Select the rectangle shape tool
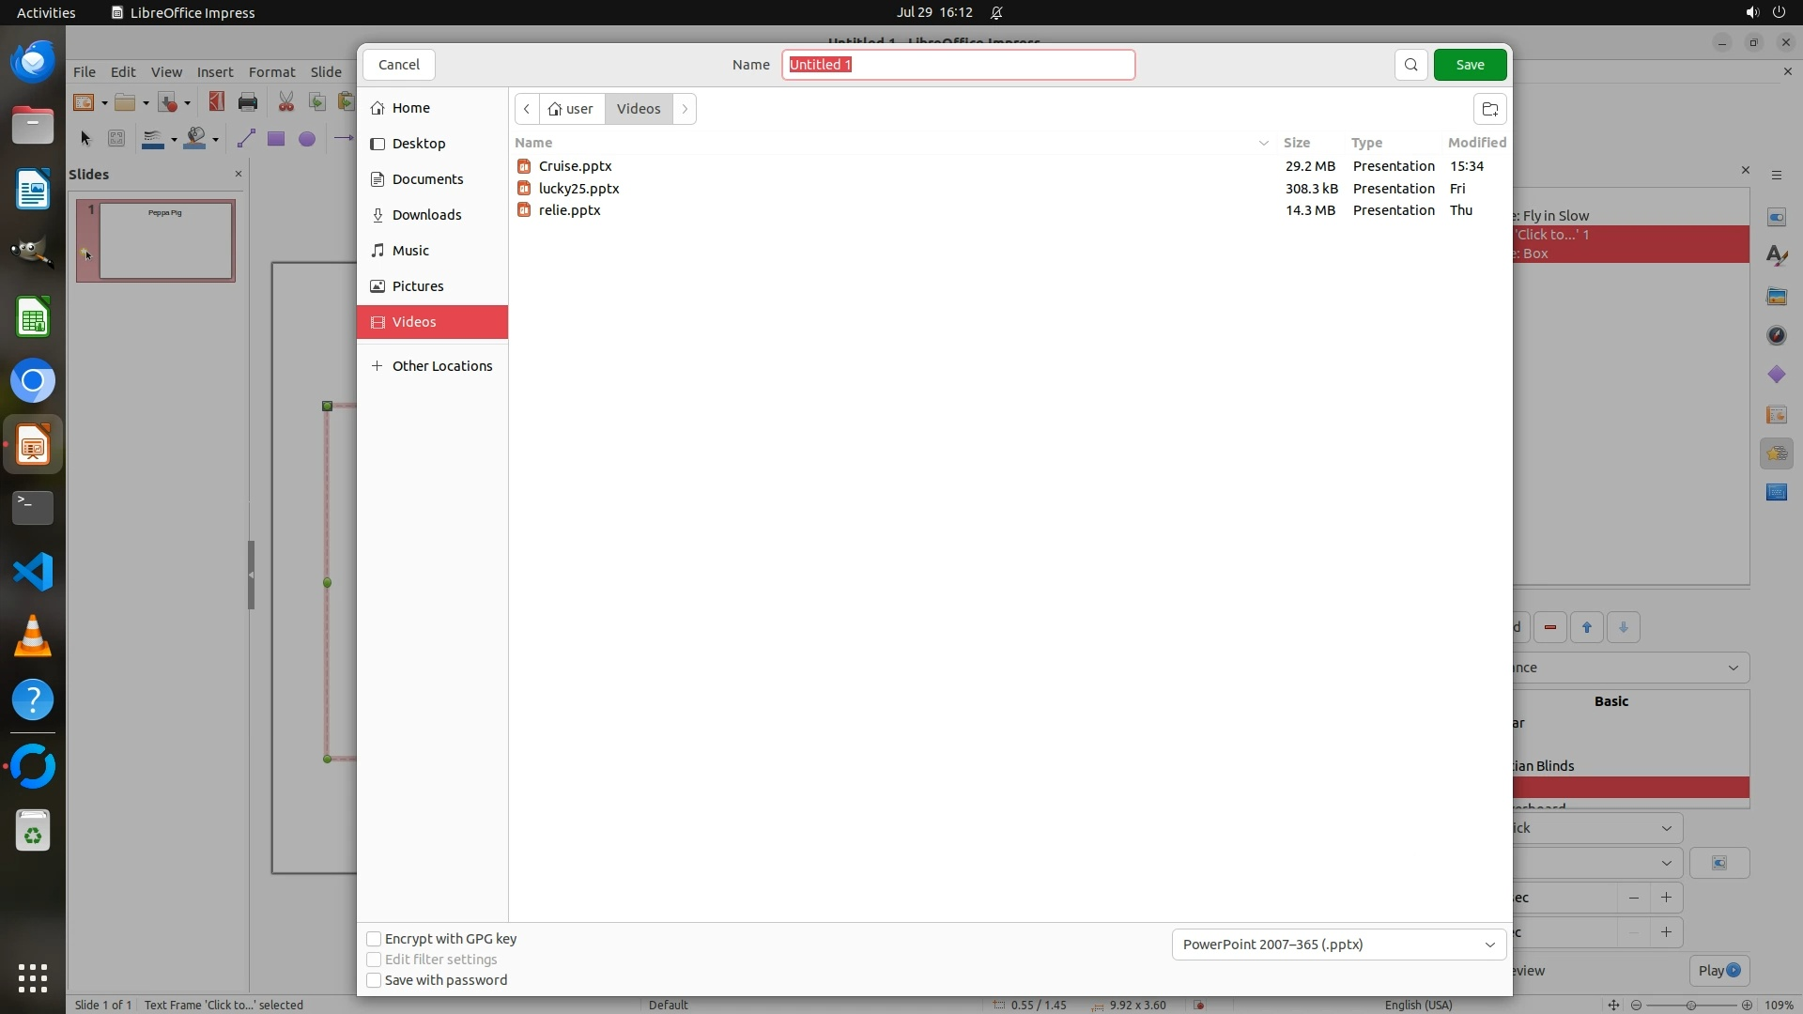Viewport: 1803px width, 1014px height. coord(275,139)
